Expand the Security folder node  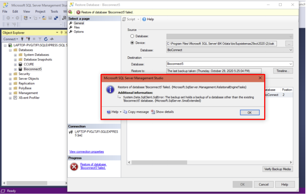point(10,74)
